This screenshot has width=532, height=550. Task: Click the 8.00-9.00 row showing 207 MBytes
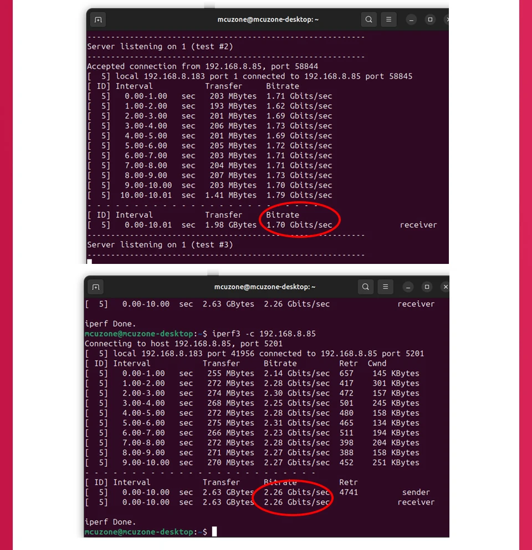[x=209, y=175]
